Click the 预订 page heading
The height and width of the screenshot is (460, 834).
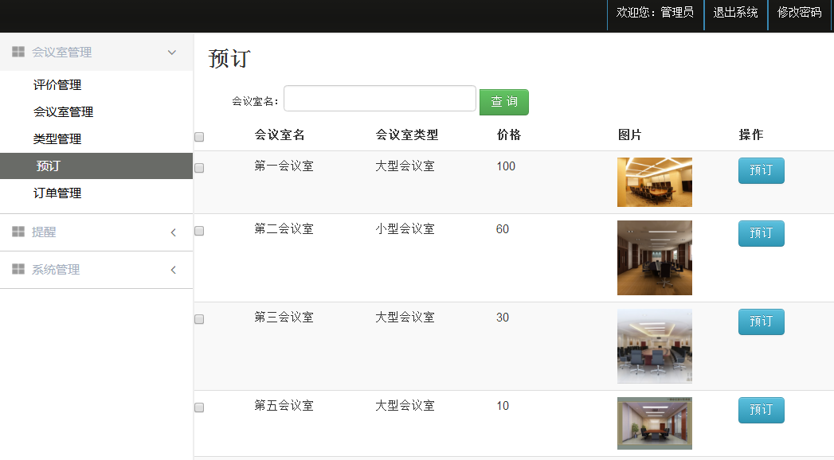pyautogui.click(x=229, y=58)
